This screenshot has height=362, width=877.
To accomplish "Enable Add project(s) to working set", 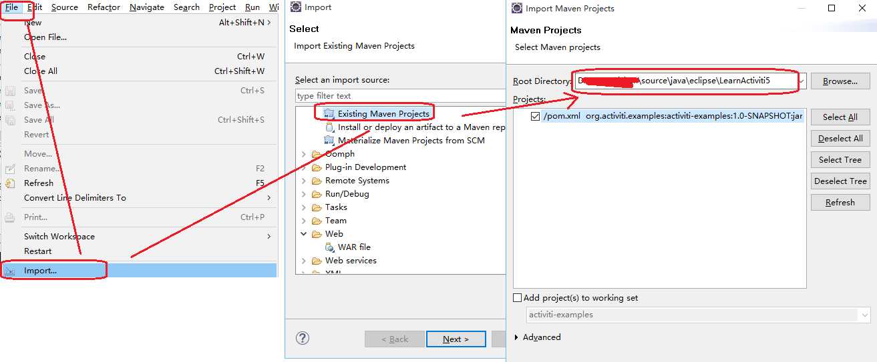I will (x=518, y=298).
